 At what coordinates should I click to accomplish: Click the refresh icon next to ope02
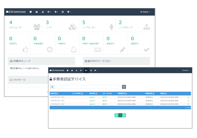coord(94,101)
